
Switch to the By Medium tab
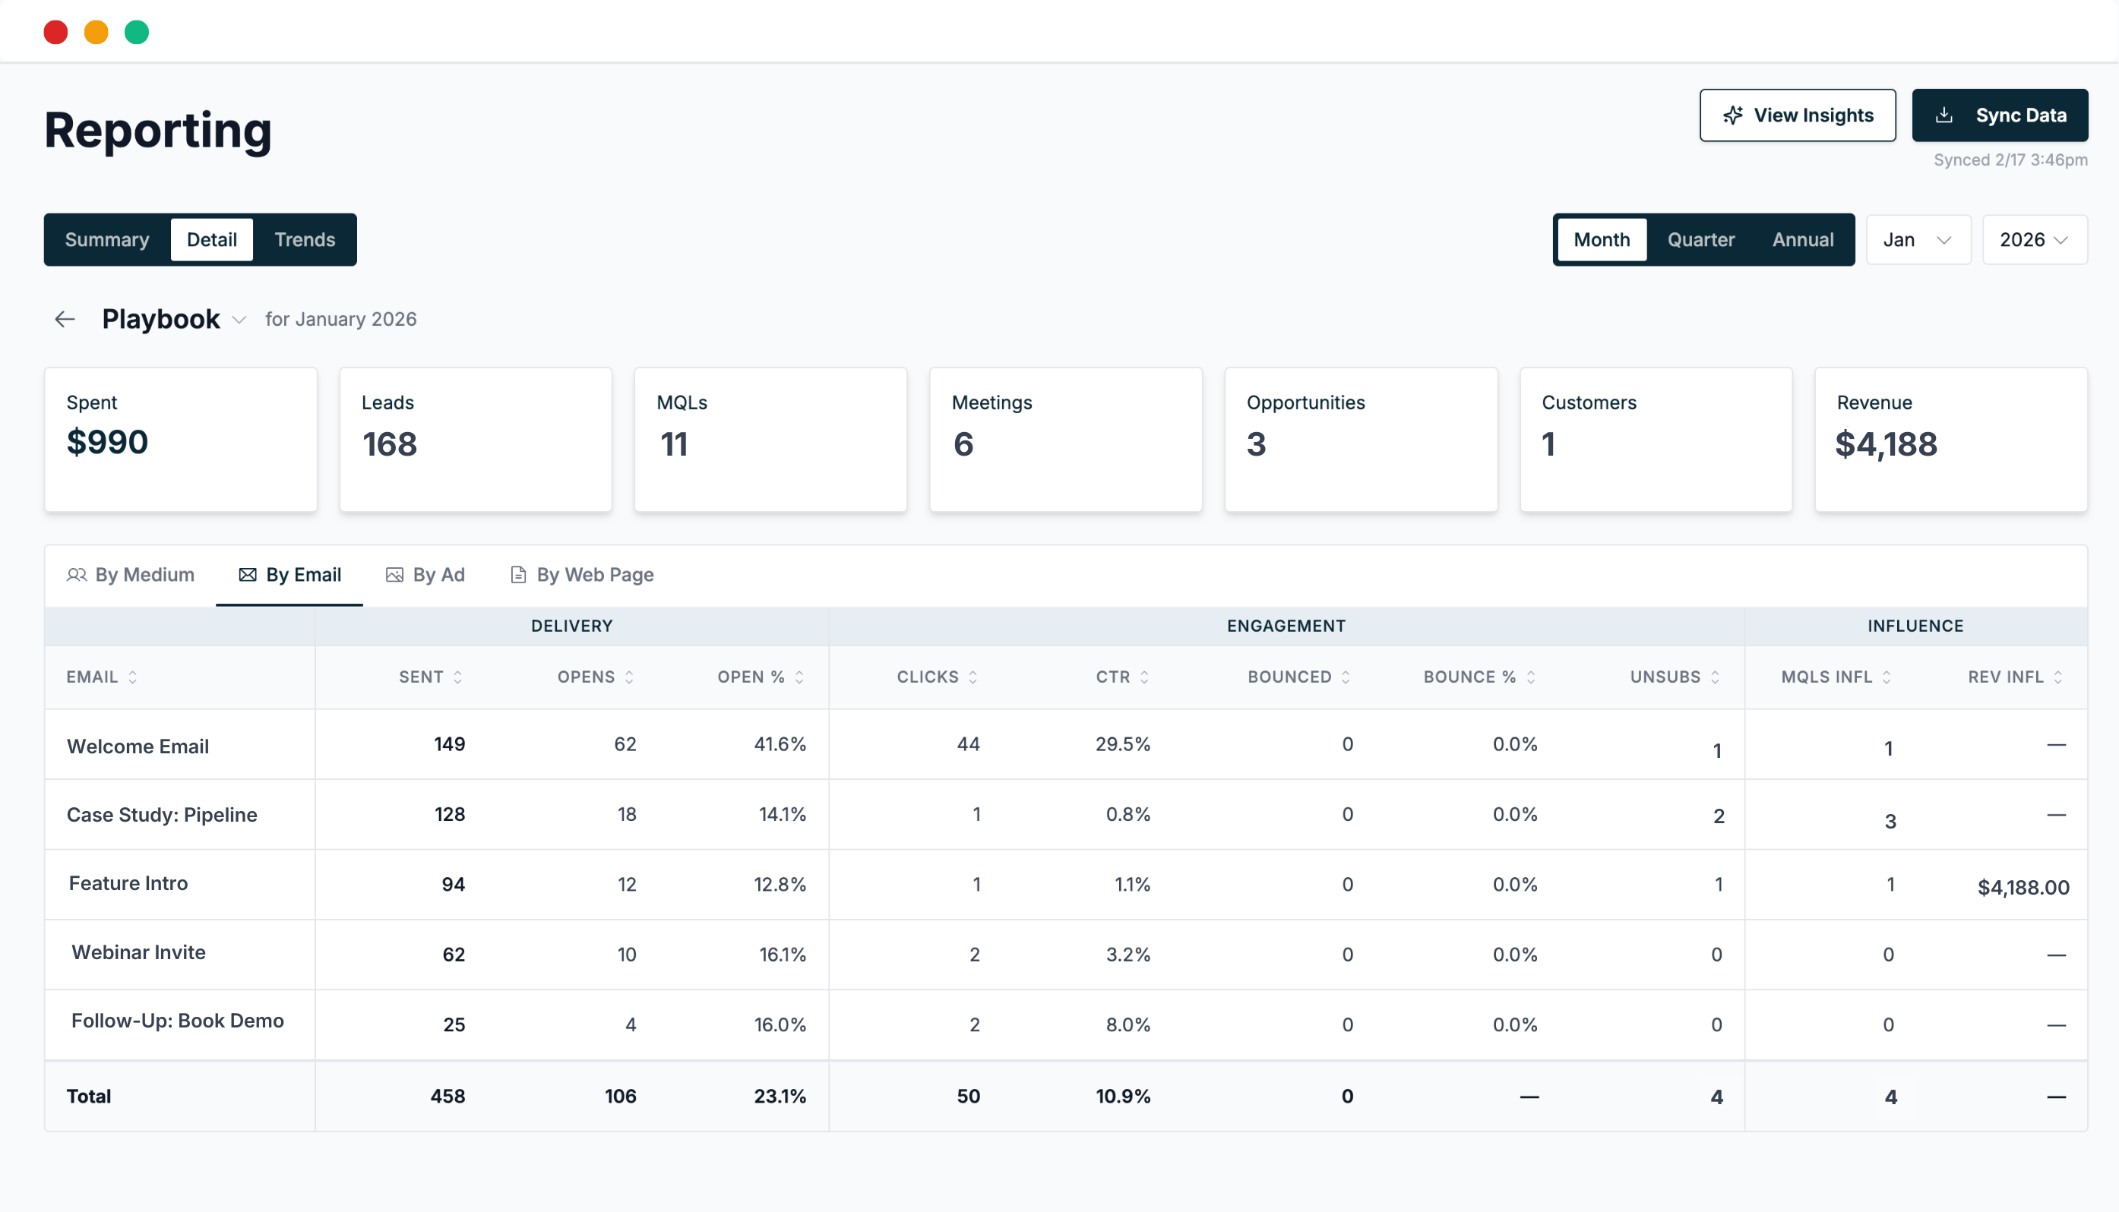[131, 574]
